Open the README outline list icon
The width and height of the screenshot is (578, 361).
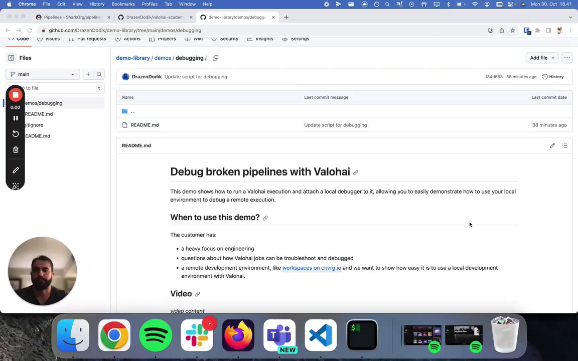(564, 145)
